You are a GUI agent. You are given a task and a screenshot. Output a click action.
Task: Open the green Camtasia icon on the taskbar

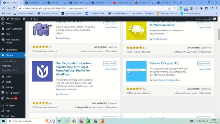pos(88,121)
